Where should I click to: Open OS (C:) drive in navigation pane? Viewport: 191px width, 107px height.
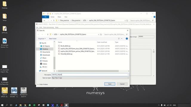[44, 67]
